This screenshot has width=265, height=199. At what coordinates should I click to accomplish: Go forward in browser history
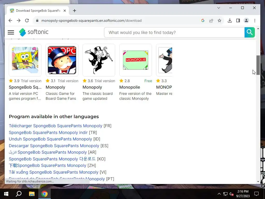pos(19,20)
